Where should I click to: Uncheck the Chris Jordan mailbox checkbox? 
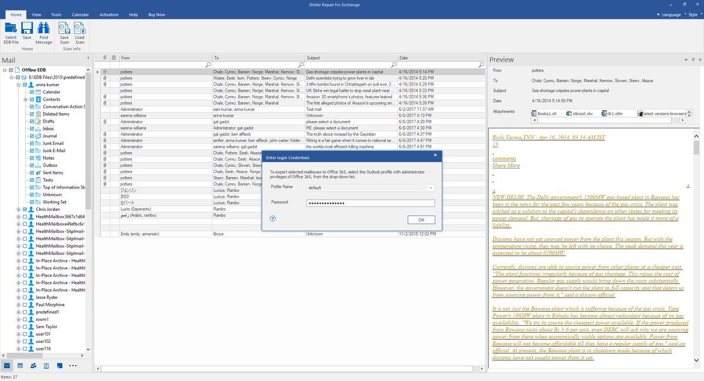[x=25, y=210]
